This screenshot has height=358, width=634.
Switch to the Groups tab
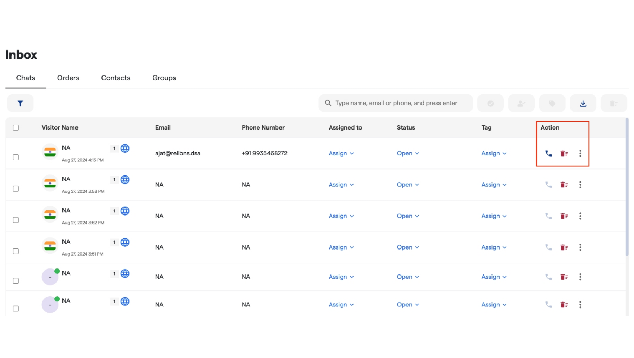pyautogui.click(x=164, y=78)
